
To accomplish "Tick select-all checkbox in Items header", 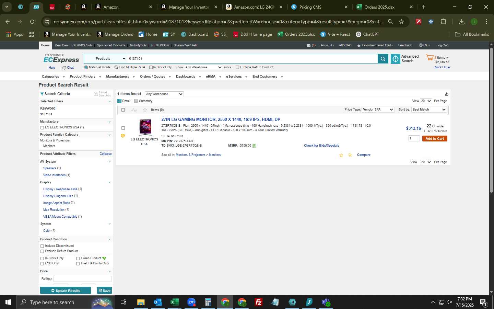I will [x=123, y=110].
